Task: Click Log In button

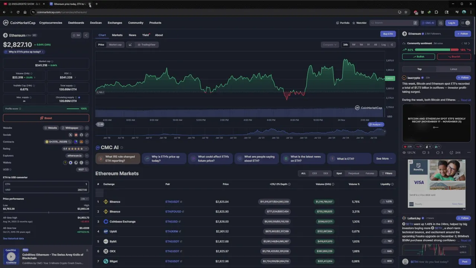Action: click(451, 23)
